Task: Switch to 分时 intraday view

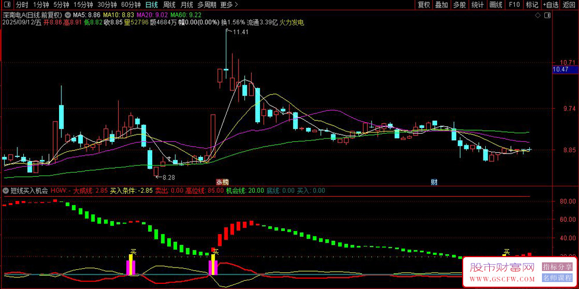Action: (22, 5)
